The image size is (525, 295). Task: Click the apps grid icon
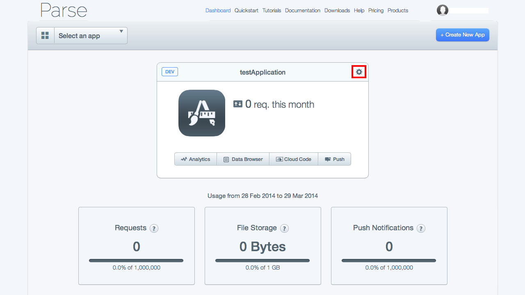[45, 36]
